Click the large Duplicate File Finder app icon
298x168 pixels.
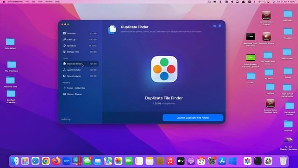coord(164,69)
